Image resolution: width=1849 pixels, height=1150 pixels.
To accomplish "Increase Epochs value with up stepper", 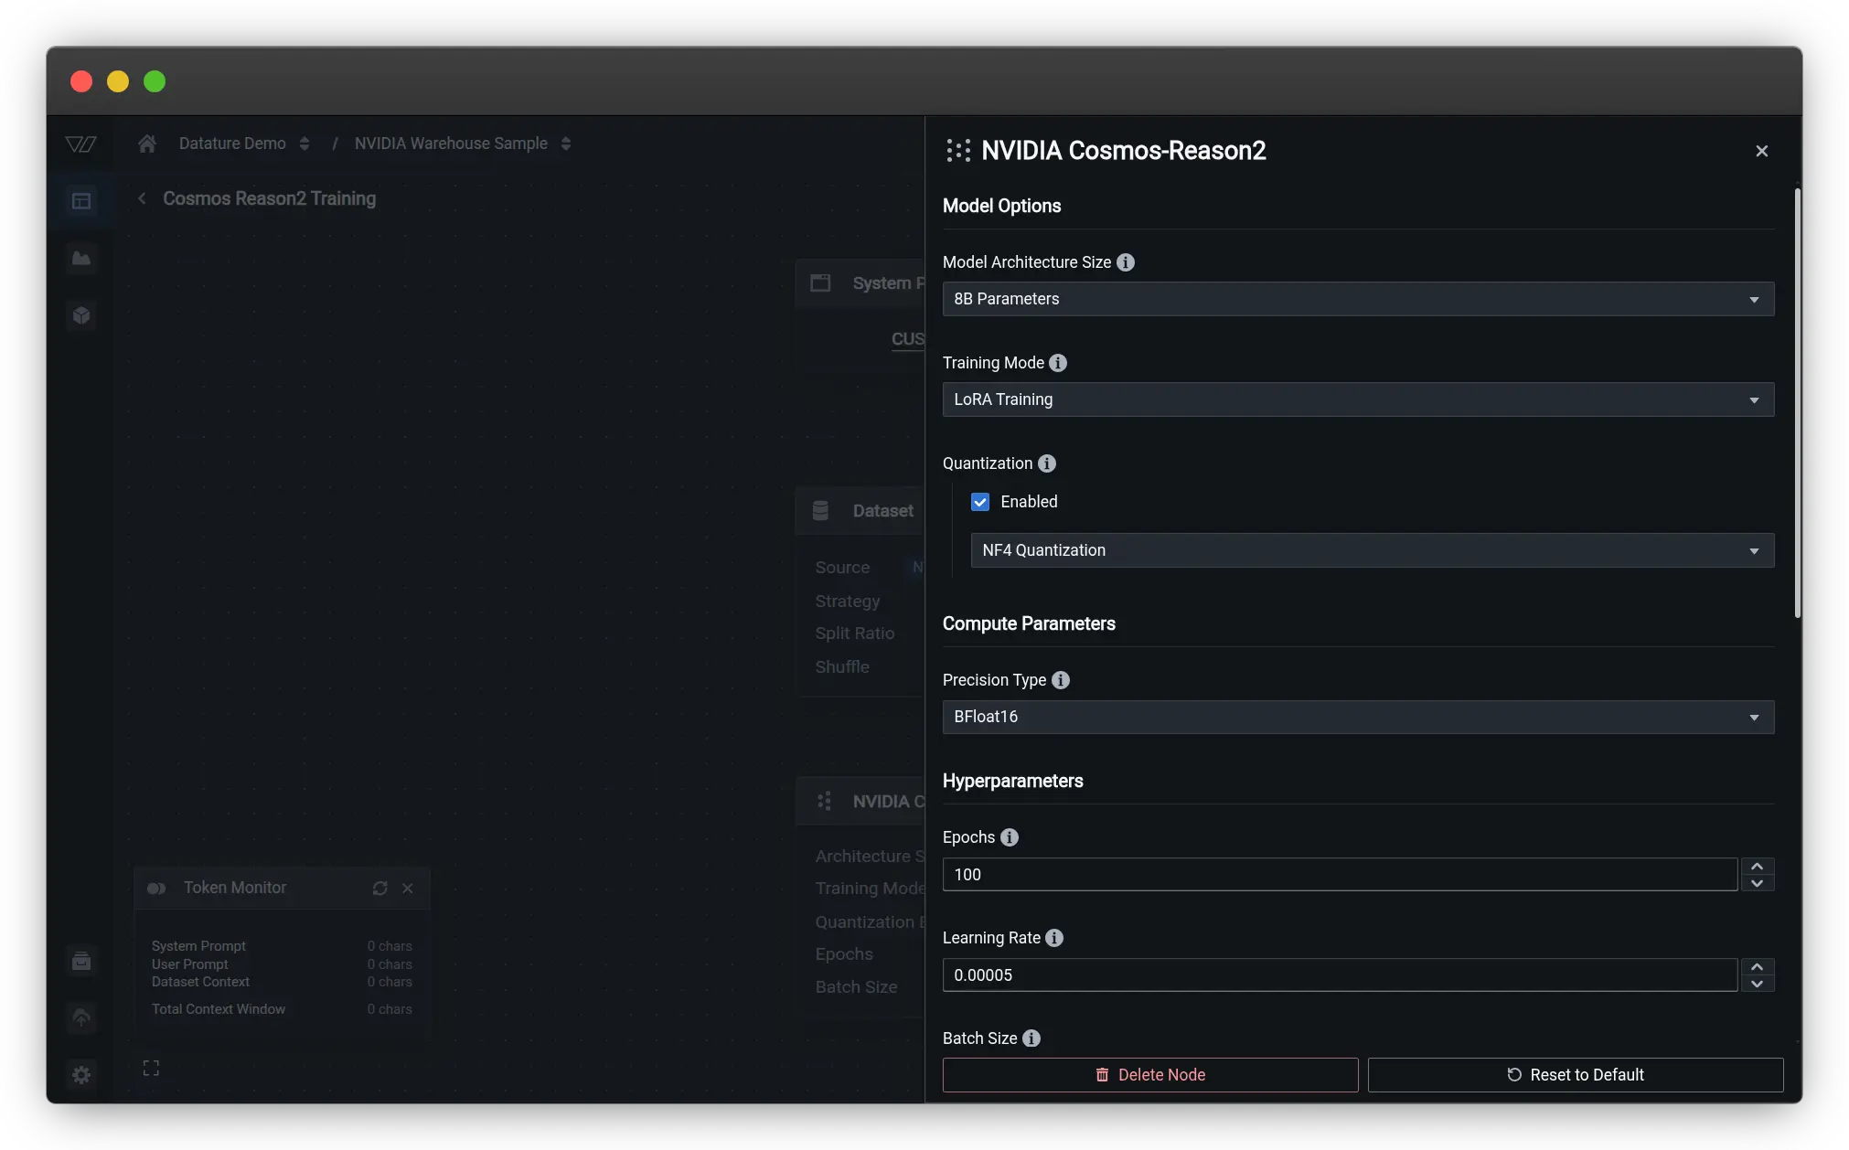I will 1757,866.
